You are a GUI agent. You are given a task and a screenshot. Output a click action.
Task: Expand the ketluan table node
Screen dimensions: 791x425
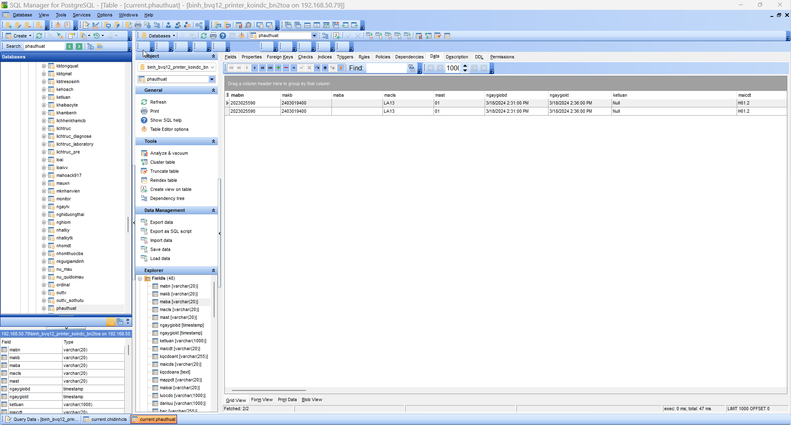tap(44, 97)
